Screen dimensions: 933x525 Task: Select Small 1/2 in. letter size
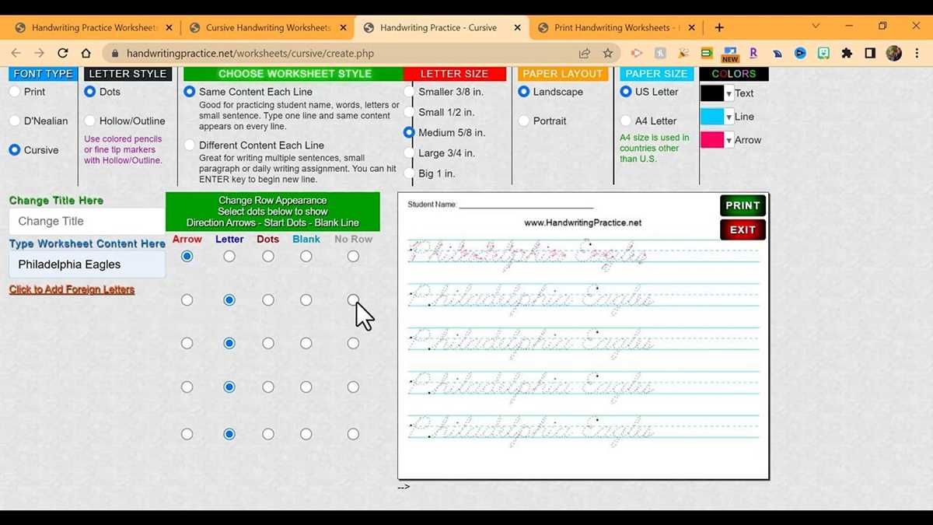pos(409,112)
